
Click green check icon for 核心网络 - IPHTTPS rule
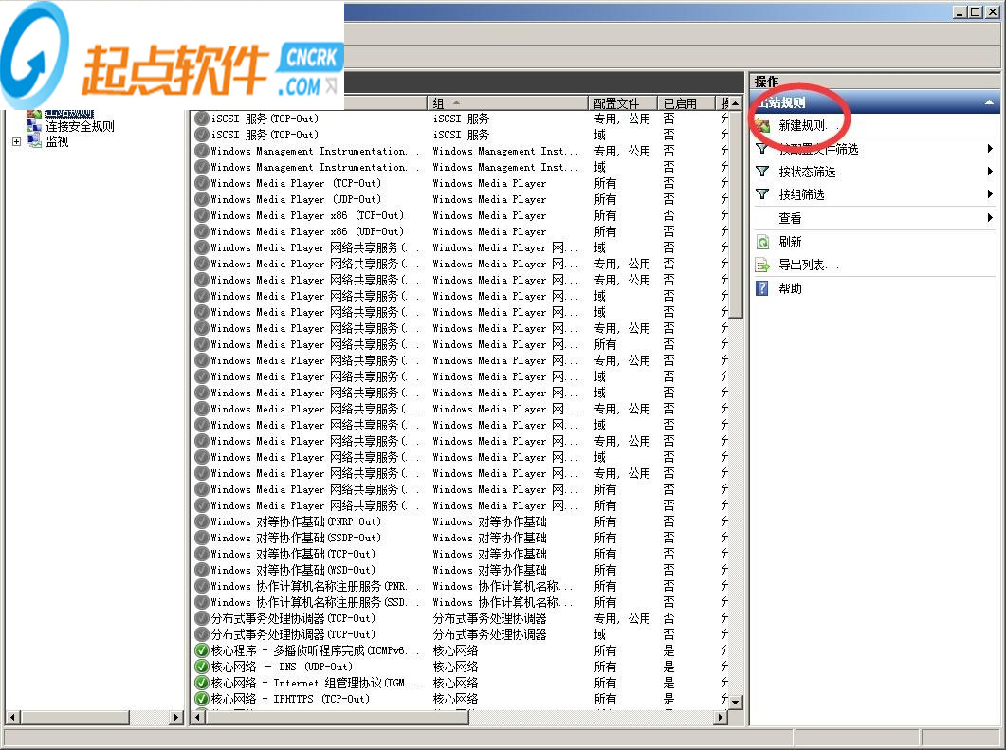coord(201,699)
